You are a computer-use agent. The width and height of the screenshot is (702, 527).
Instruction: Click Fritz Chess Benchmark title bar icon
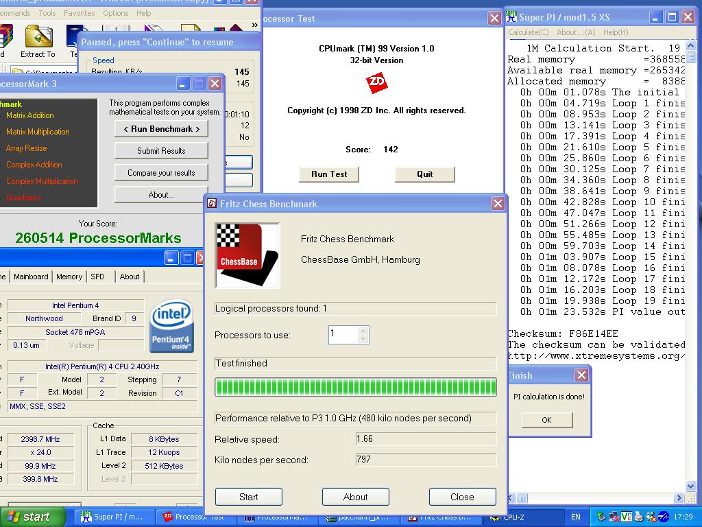213,204
